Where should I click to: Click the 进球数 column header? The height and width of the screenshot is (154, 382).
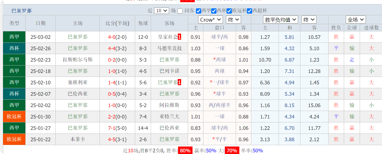click(371, 28)
